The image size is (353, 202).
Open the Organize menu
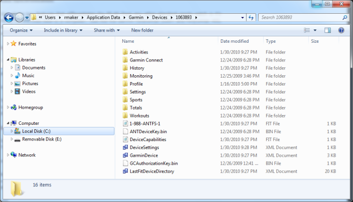pyautogui.click(x=21, y=30)
